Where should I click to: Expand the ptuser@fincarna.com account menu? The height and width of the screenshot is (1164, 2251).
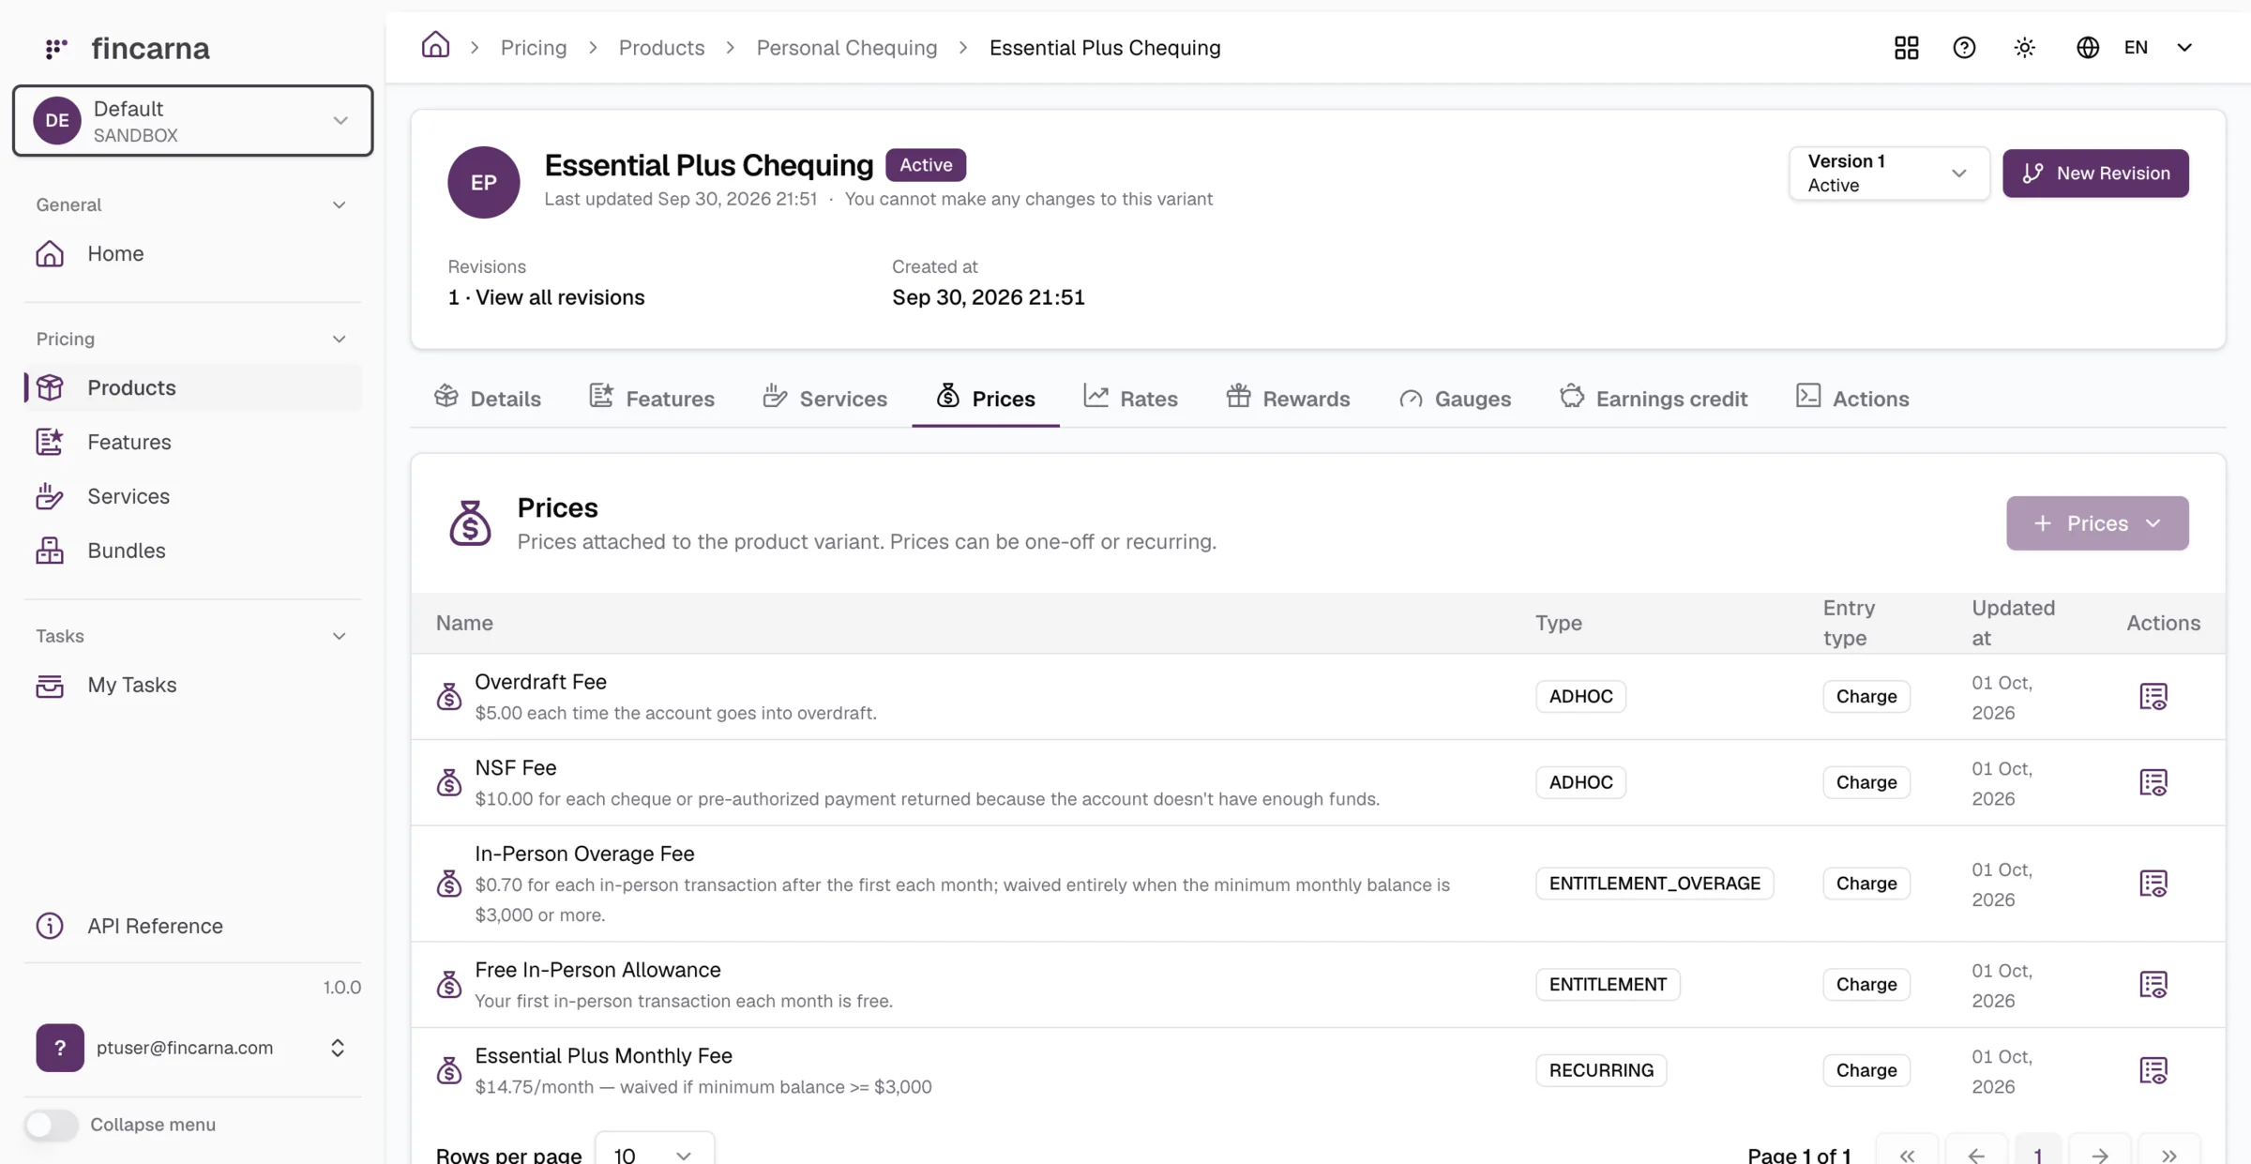click(338, 1048)
